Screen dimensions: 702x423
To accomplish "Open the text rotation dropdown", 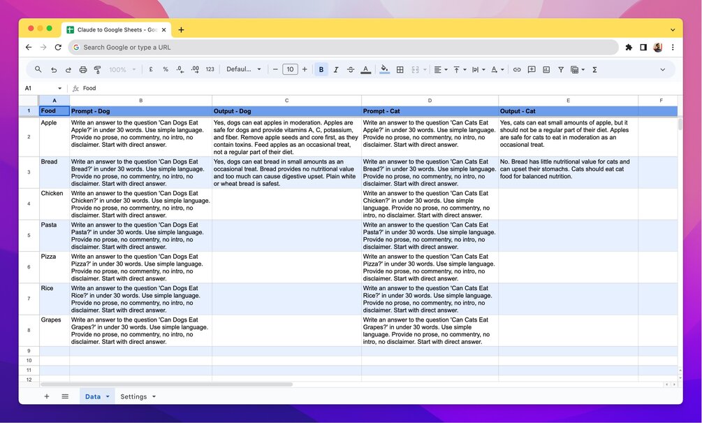I will click(x=497, y=69).
